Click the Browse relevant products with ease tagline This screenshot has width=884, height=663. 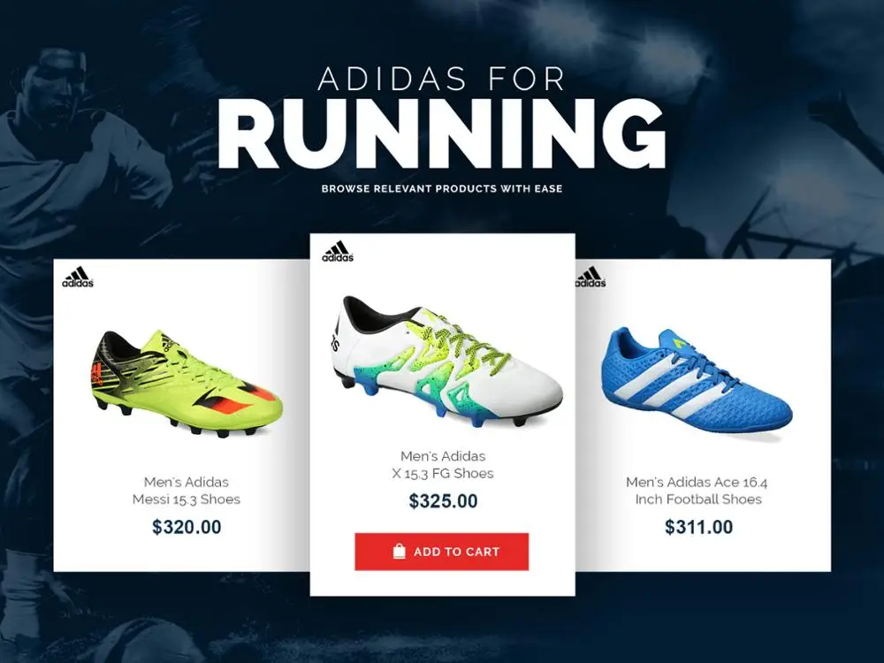pos(442,188)
